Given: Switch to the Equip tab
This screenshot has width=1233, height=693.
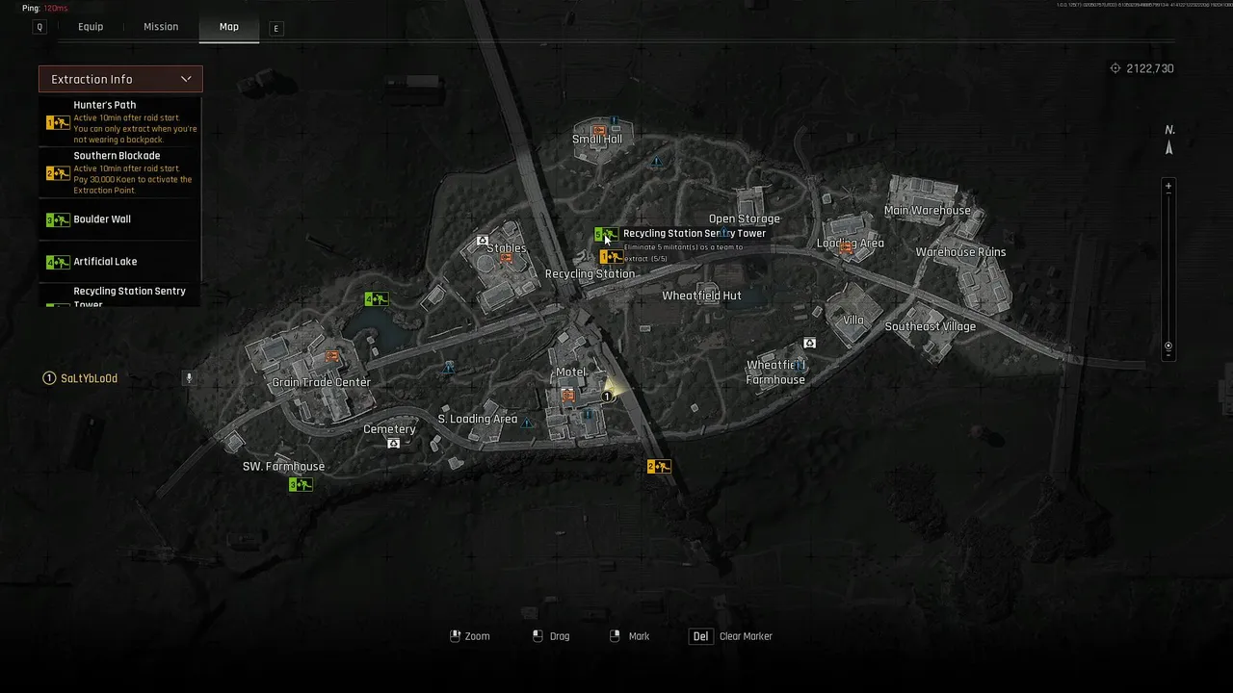Looking at the screenshot, I should (91, 27).
